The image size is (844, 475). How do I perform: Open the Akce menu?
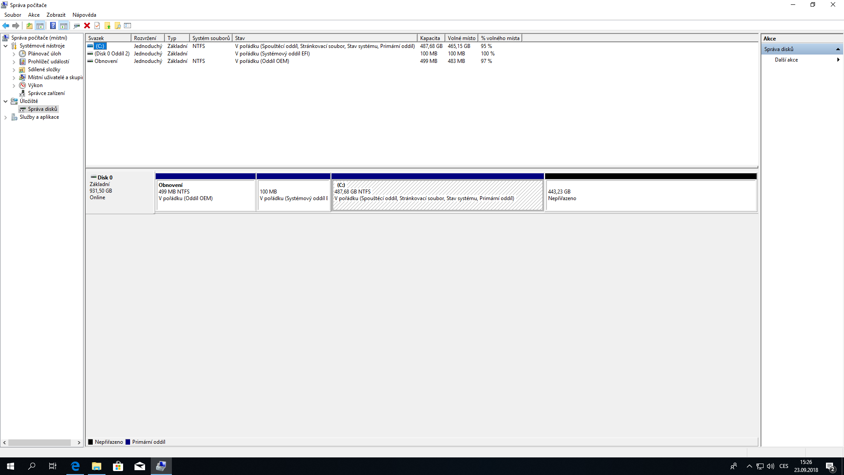[34, 15]
